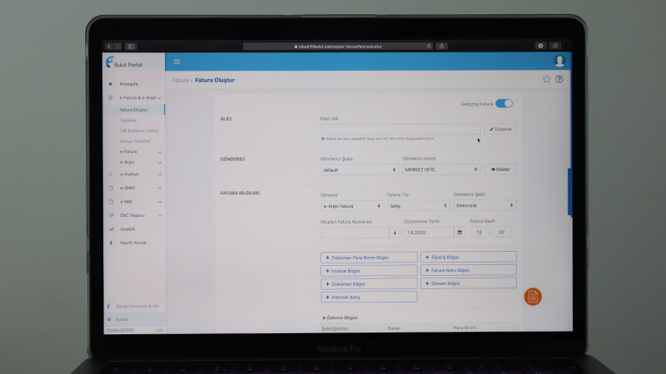Toggle the Gelişmiş Fatura switch
This screenshot has height=374, width=666.
click(504, 103)
